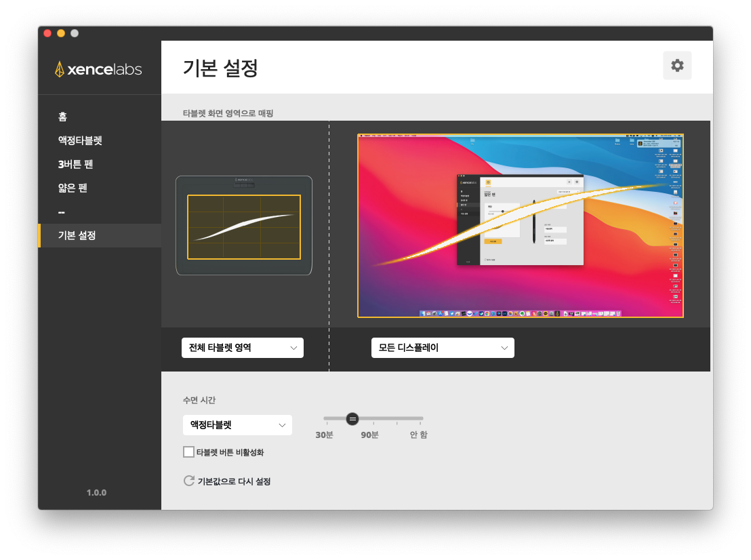Click the 90분 mark on sleep slider
Image resolution: width=751 pixels, height=560 pixels.
pyautogui.click(x=373, y=418)
